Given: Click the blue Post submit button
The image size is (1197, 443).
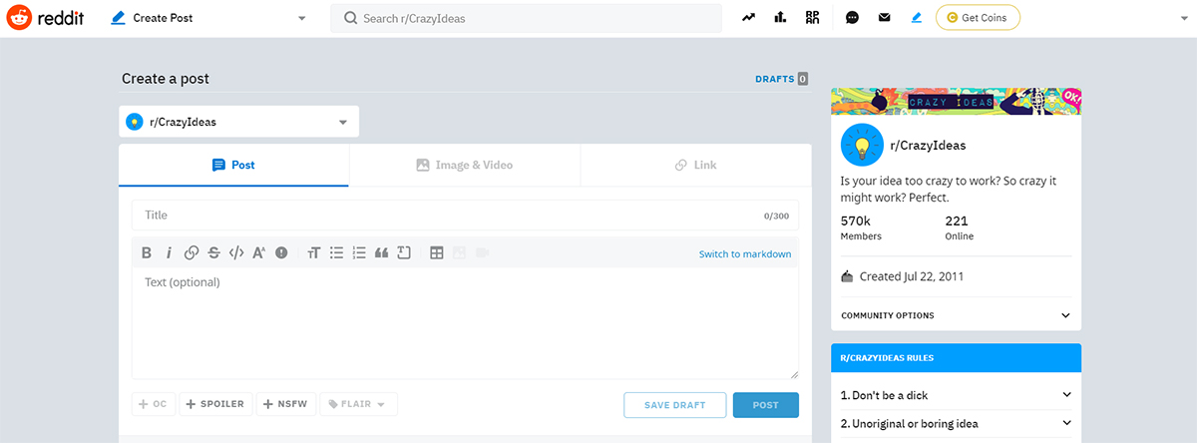Looking at the screenshot, I should point(766,405).
